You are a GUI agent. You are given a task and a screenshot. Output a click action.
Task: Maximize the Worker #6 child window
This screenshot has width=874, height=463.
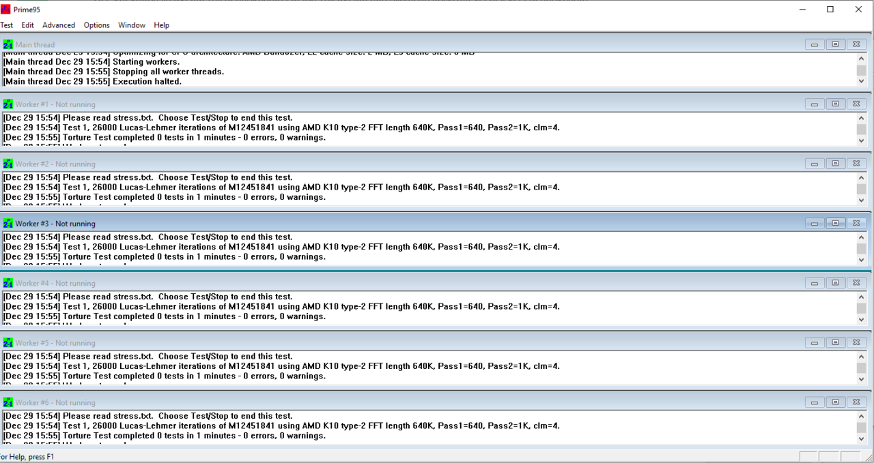pos(835,402)
